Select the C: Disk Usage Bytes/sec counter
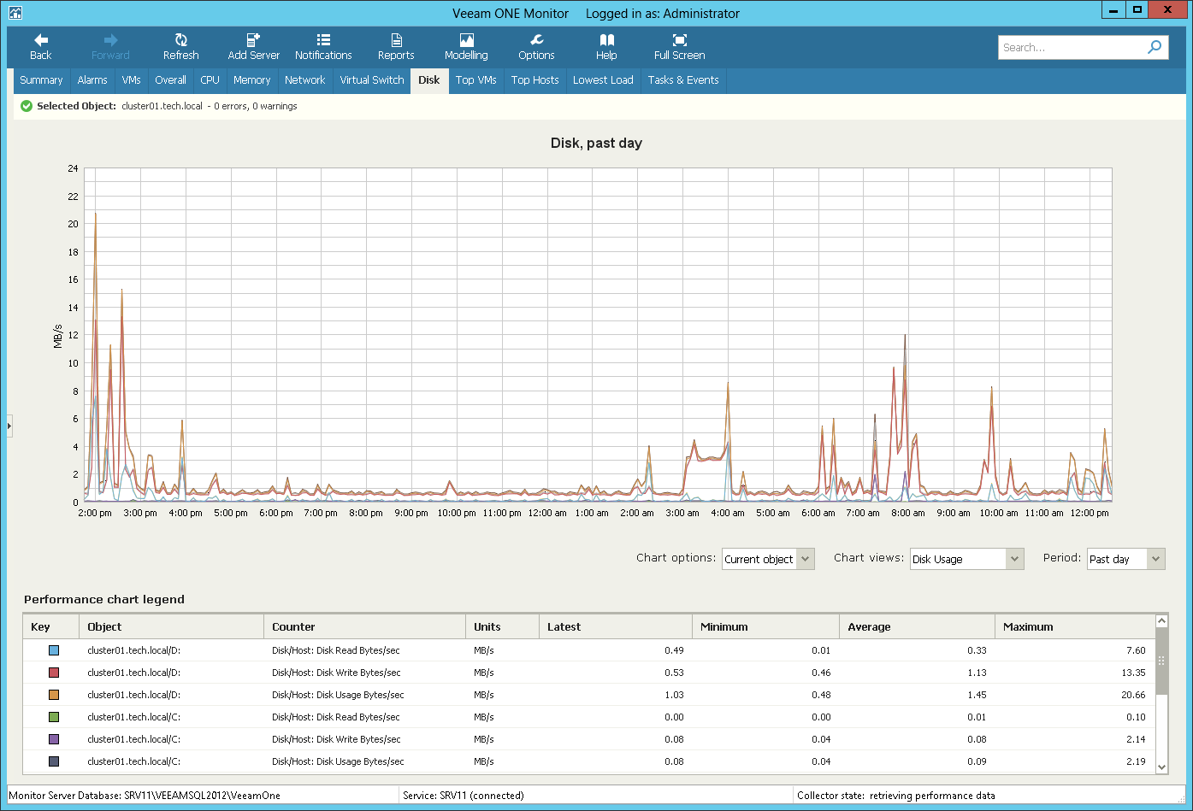 (338, 761)
